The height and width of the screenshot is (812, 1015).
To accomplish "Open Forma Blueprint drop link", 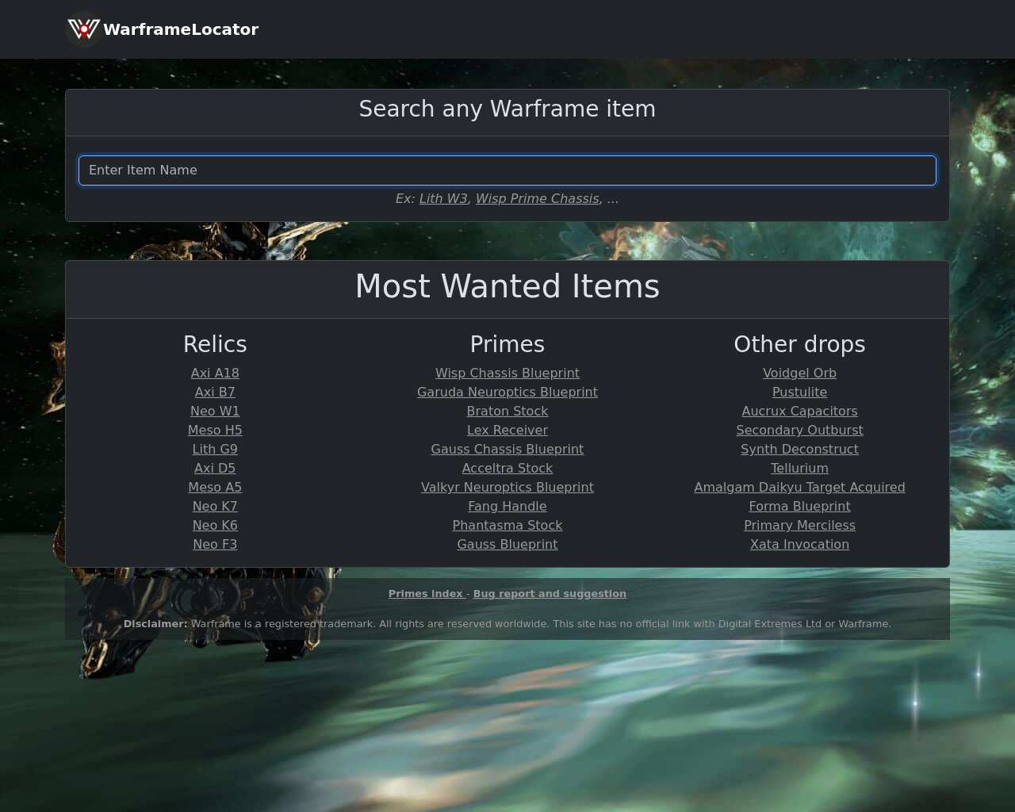I will 799,507.
